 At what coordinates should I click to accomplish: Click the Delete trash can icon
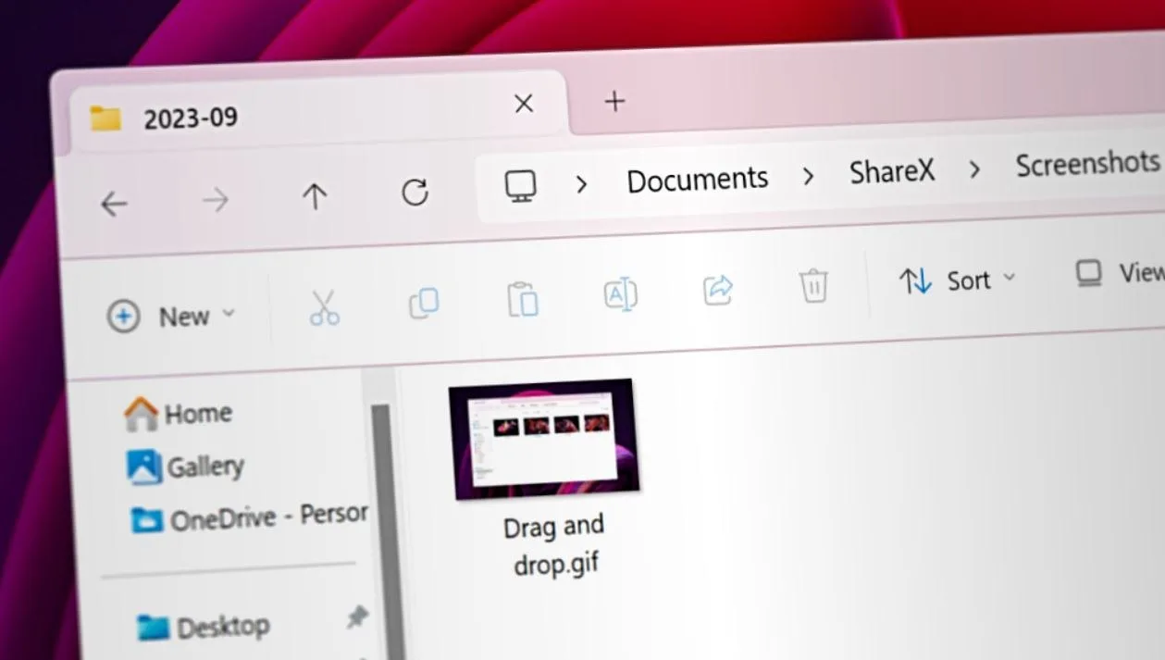pyautogui.click(x=813, y=285)
